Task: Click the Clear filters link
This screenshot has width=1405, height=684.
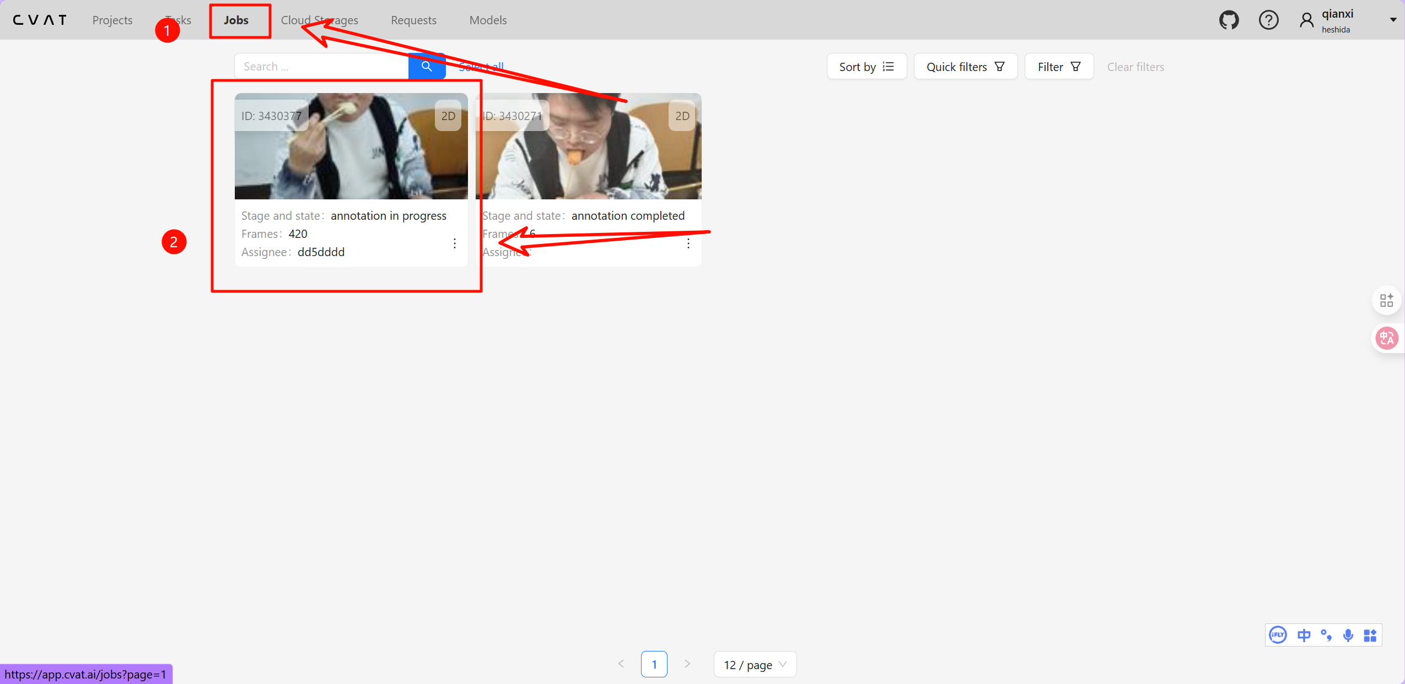Action: [1135, 67]
